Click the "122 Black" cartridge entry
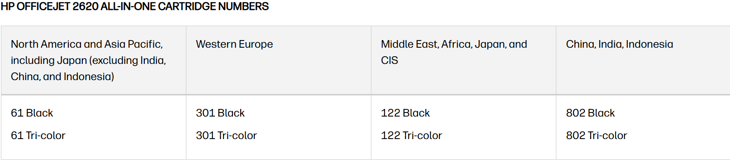Screen dimensions: 730x162 (405, 113)
